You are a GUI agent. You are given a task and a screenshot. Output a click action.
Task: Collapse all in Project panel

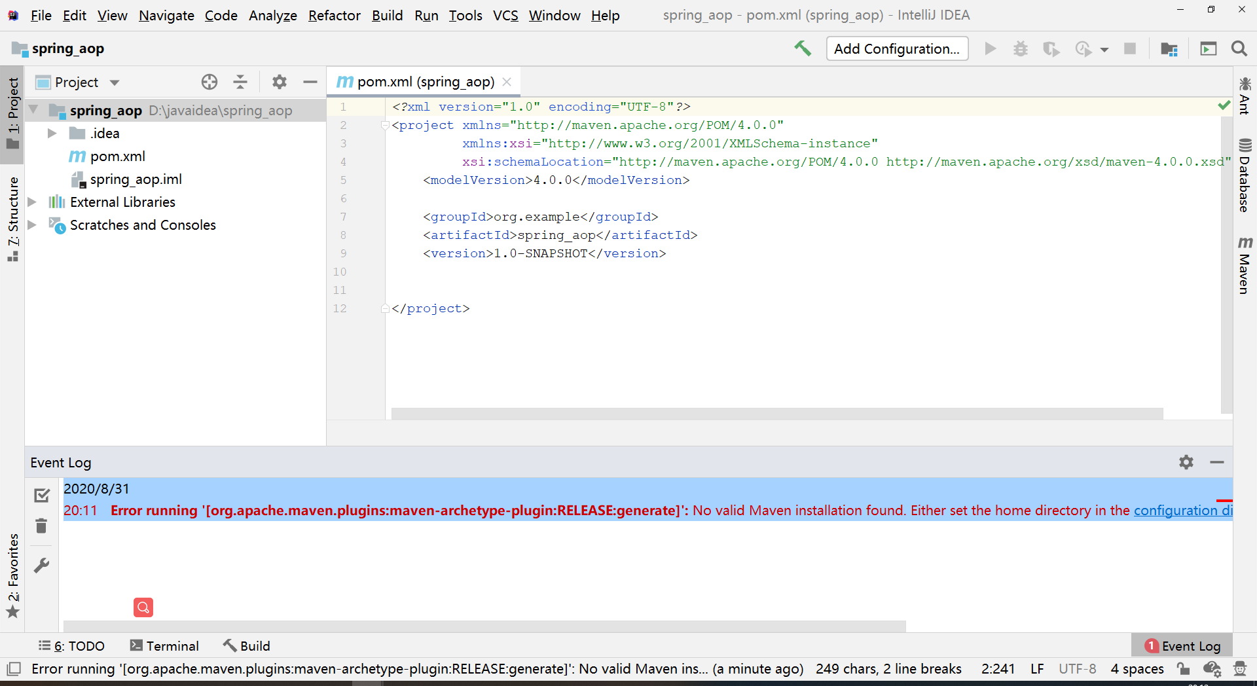[240, 82]
